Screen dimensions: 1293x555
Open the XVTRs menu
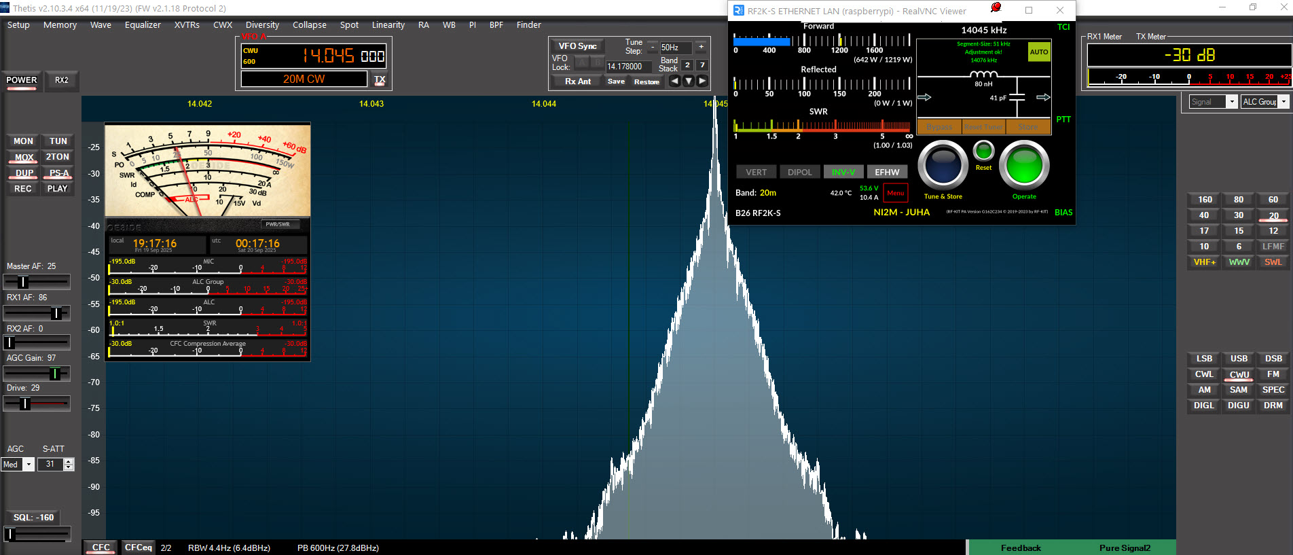coord(187,25)
